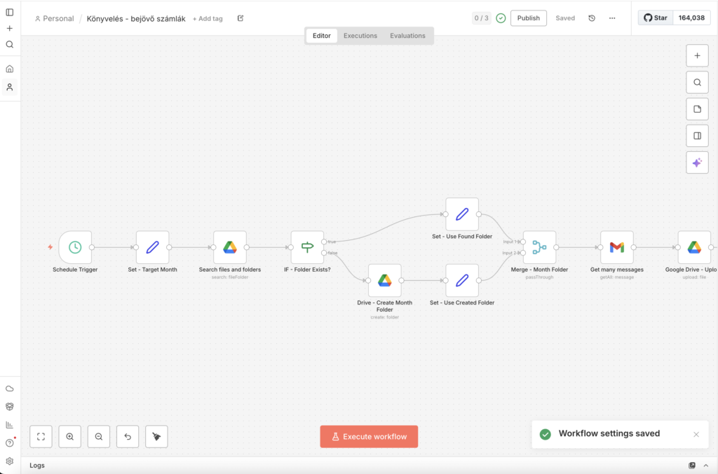Zoom in on the workflow canvas
Screen dimensions: 718x474
coord(69,436)
